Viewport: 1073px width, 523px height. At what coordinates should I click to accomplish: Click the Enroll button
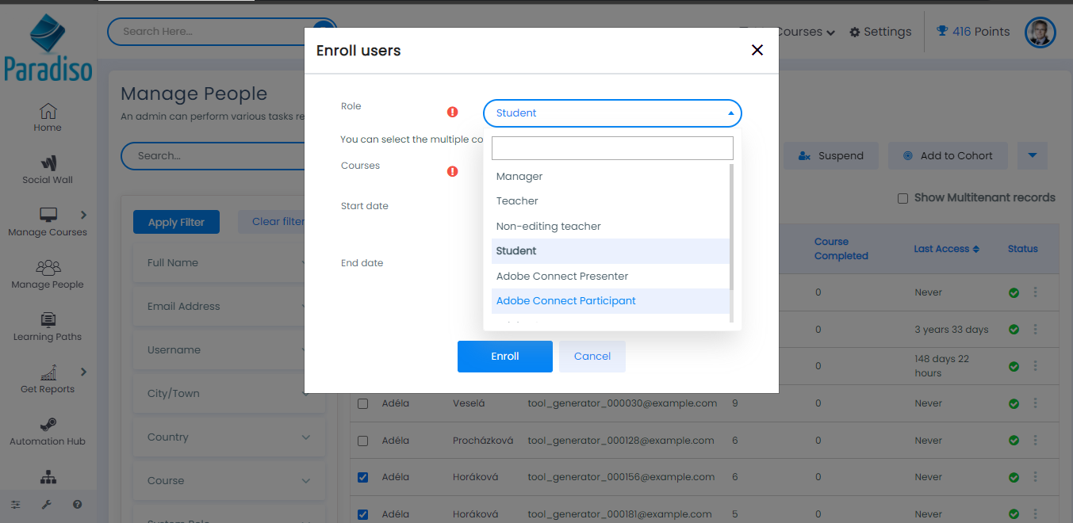pyautogui.click(x=504, y=357)
